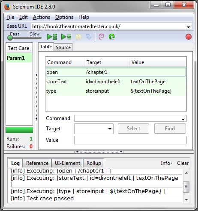Click the Firefox icon in the title bar

[7, 7]
